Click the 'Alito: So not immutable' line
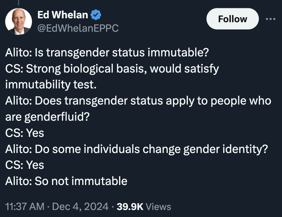Screen dimensions: 282x217 (66, 181)
